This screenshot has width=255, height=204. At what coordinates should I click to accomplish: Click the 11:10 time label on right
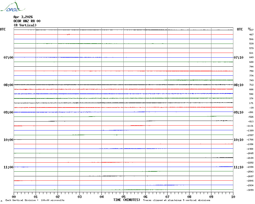[x=238, y=167]
